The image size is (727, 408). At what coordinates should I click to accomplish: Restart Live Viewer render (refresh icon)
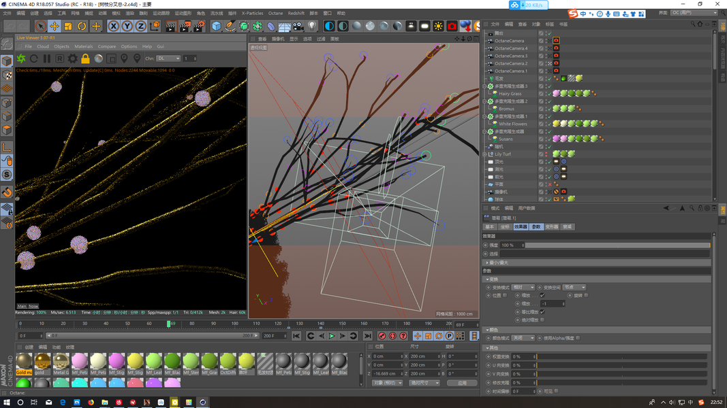34,58
